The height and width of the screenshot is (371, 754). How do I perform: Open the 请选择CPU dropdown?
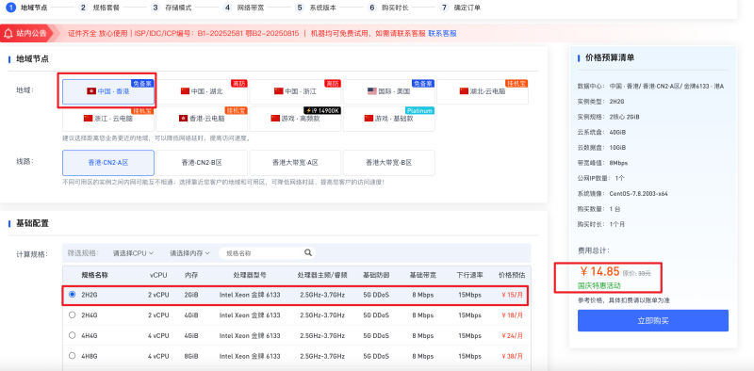133,252
